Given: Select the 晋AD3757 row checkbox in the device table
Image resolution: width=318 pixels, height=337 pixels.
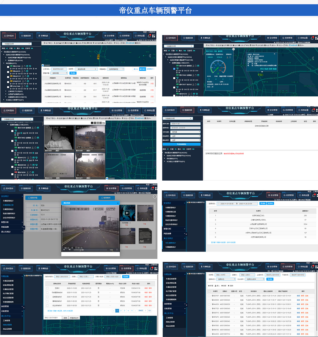Looking at the screenshot, I should pyautogui.click(x=209, y=296).
